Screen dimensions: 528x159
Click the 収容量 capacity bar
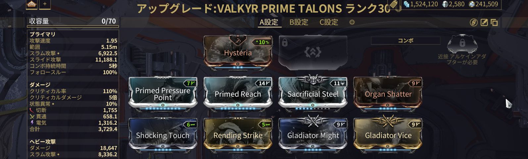coord(73,21)
